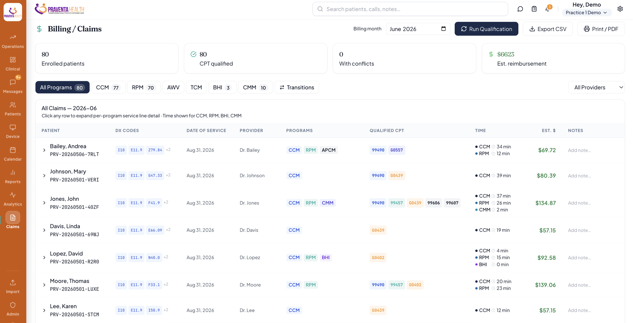This screenshot has height=323, width=633.
Task: Click the Print / PDF button
Action: (x=601, y=29)
